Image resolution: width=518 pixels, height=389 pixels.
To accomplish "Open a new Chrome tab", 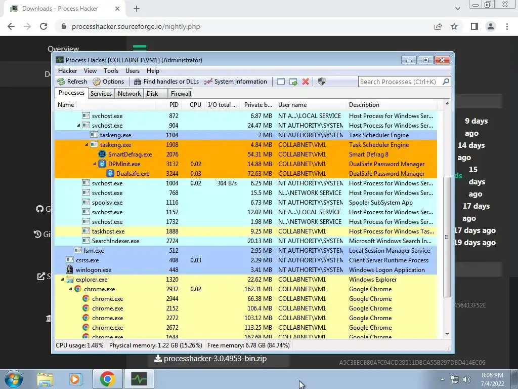I will 137,9.
